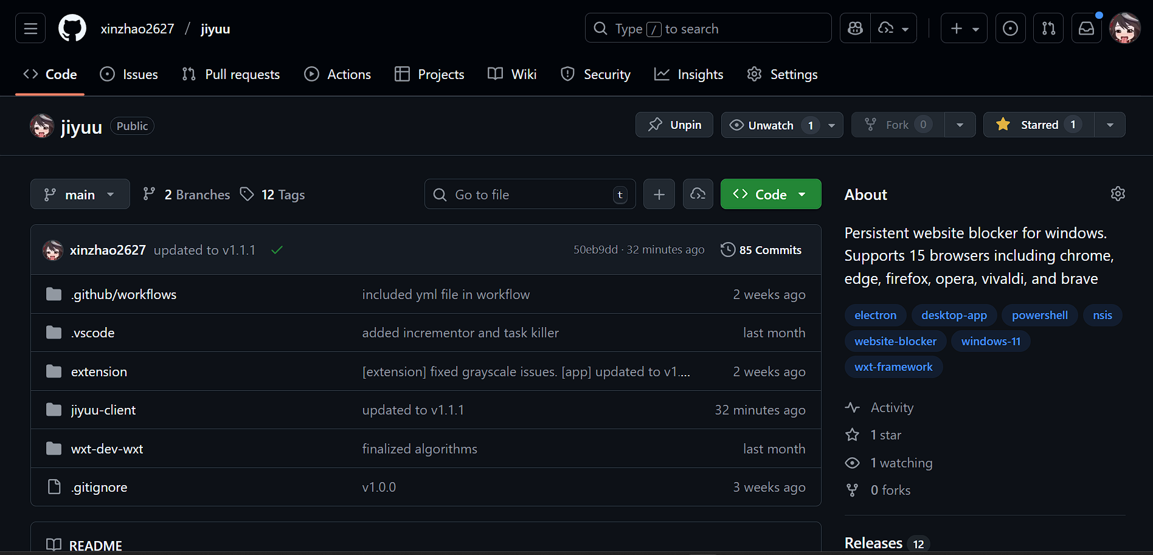1153x555 pixels.
Task: Open the pull requests icon in header
Action: (1048, 29)
